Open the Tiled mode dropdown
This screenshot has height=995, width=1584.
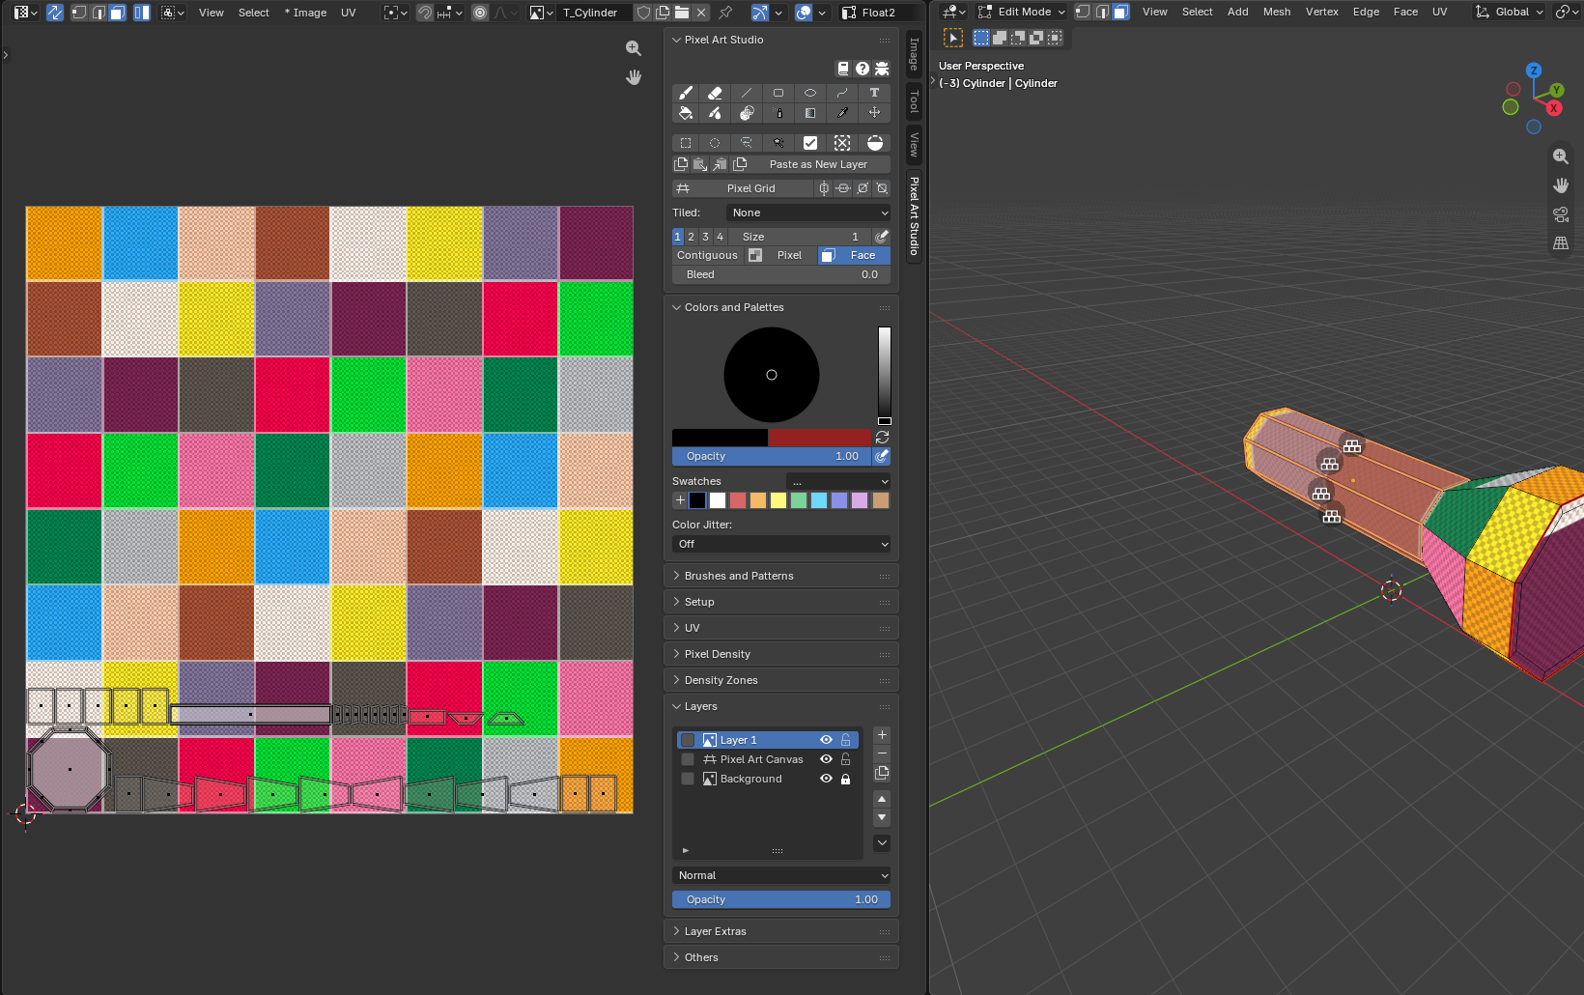point(808,213)
